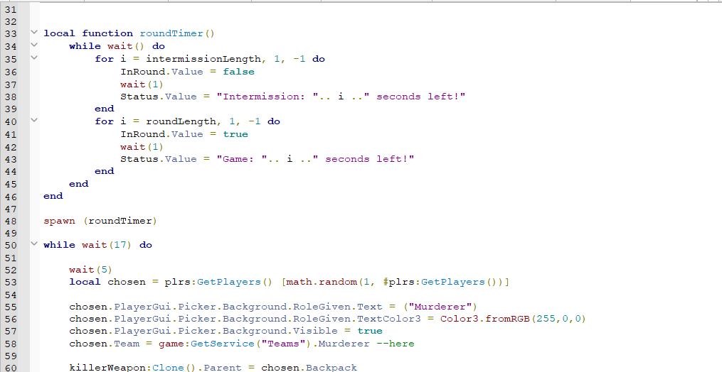The height and width of the screenshot is (372, 722).
Task: Click math.random on line 53
Action: pos(322,282)
